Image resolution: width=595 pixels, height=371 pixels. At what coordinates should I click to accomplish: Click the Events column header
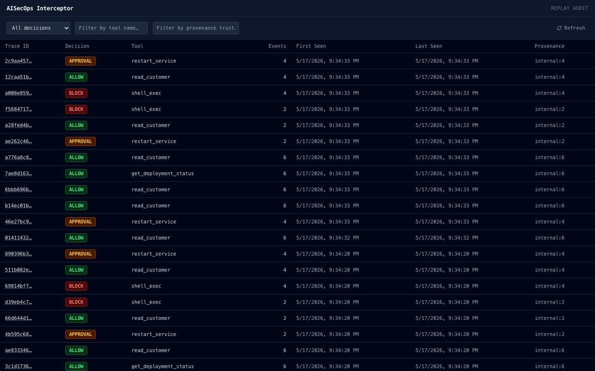(277, 46)
